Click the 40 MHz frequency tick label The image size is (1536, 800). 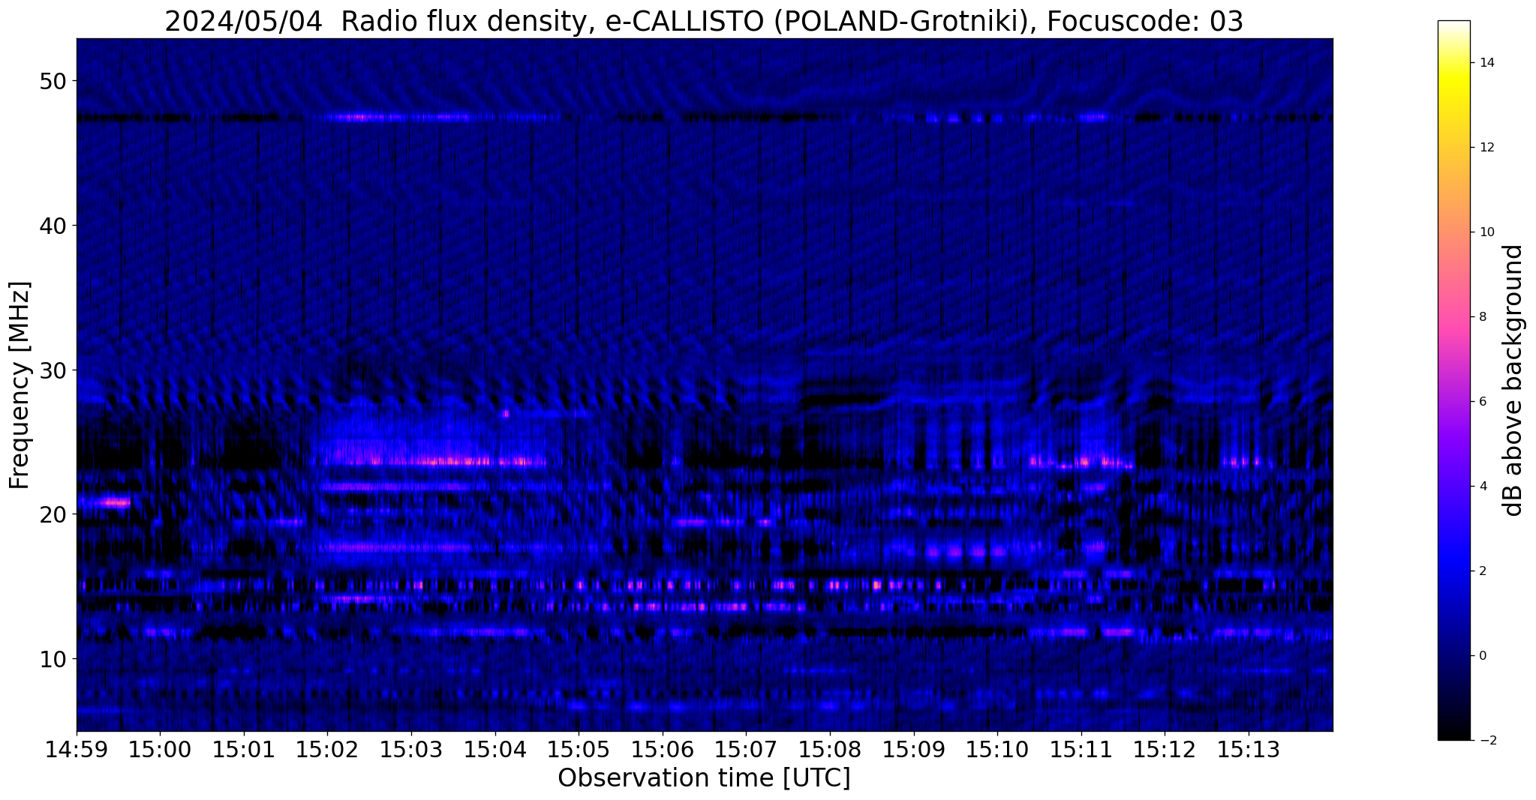53,226
